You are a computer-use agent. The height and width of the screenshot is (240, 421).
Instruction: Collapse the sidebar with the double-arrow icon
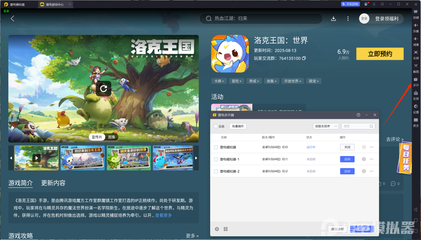tap(416, 4)
